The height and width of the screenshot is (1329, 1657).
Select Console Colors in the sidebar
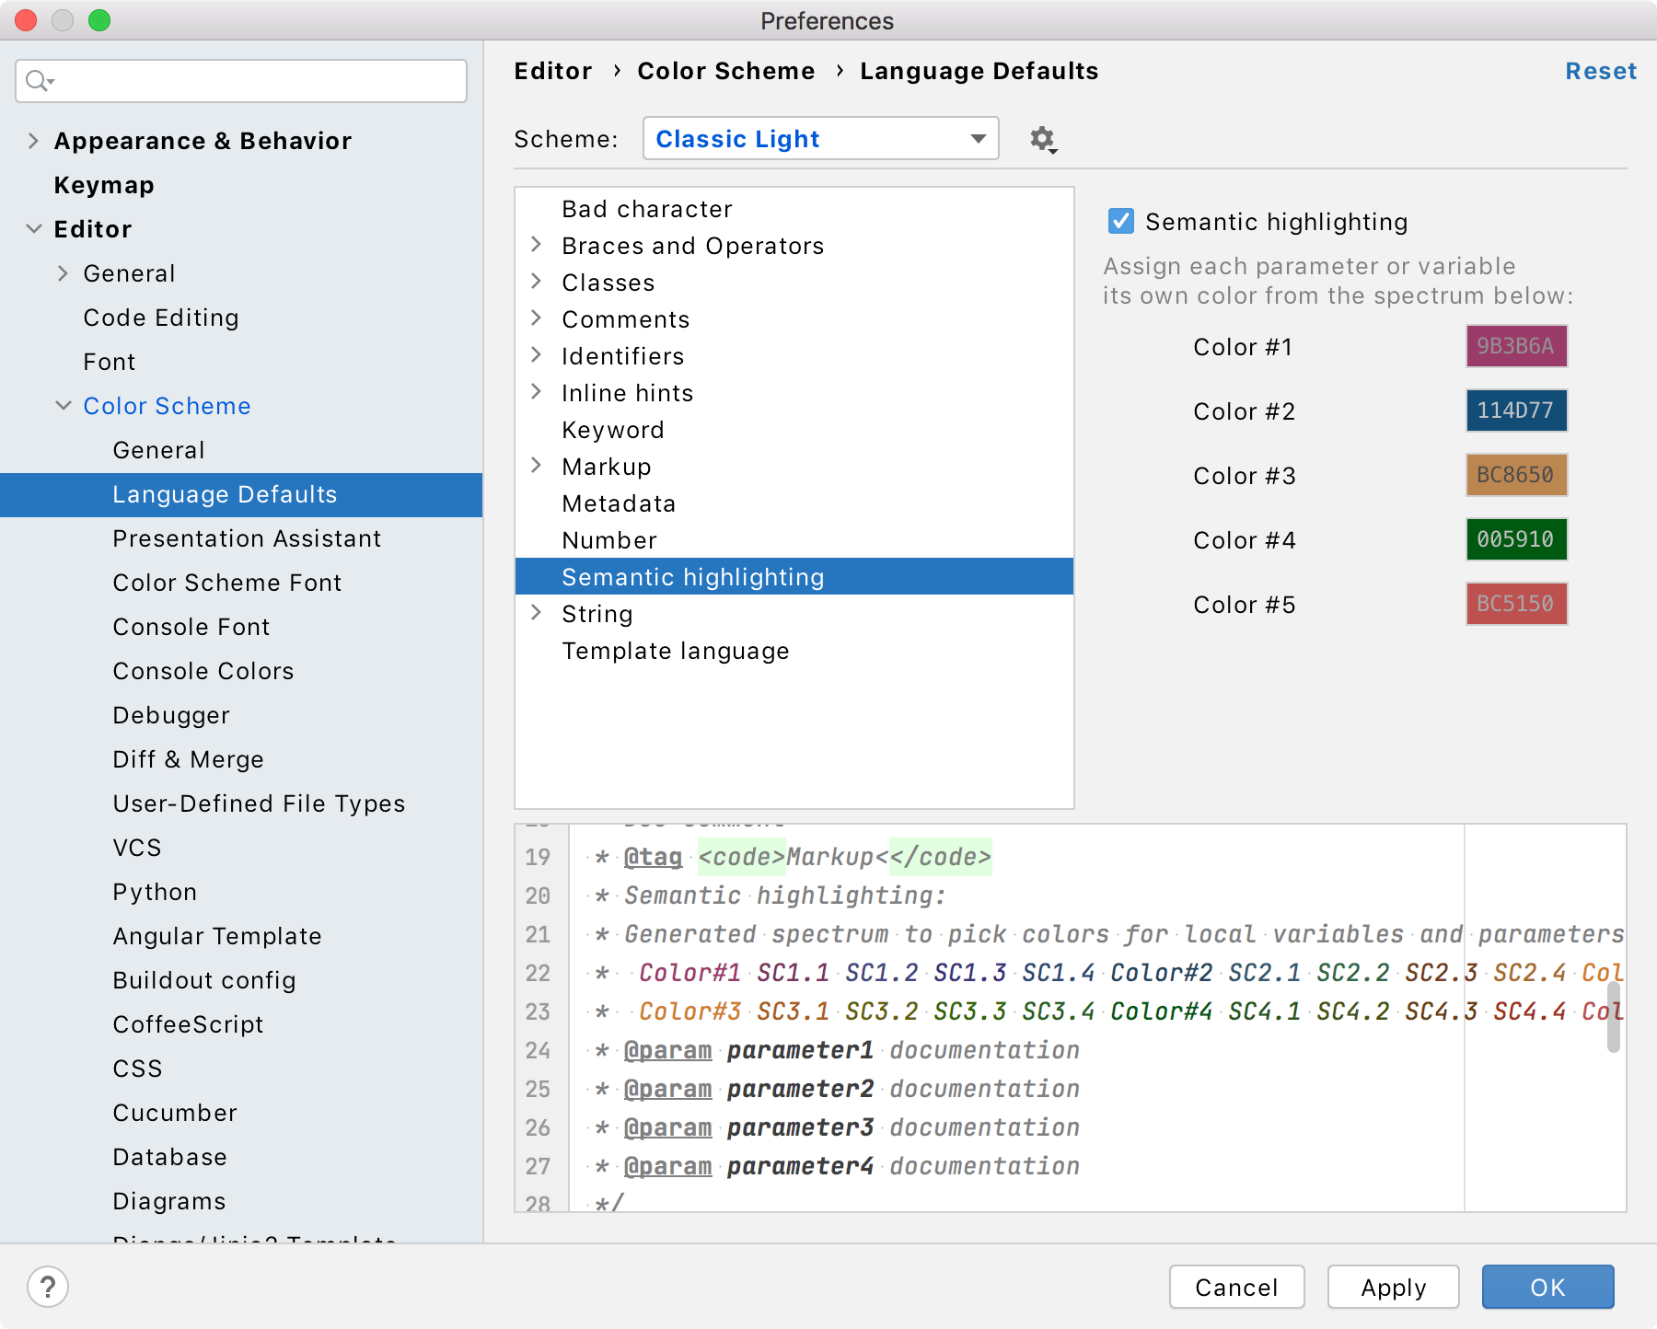[203, 671]
